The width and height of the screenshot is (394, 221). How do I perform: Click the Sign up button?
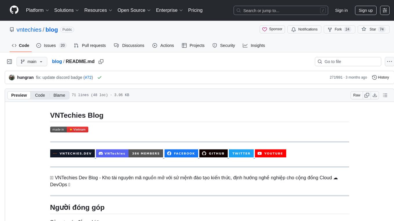(366, 10)
